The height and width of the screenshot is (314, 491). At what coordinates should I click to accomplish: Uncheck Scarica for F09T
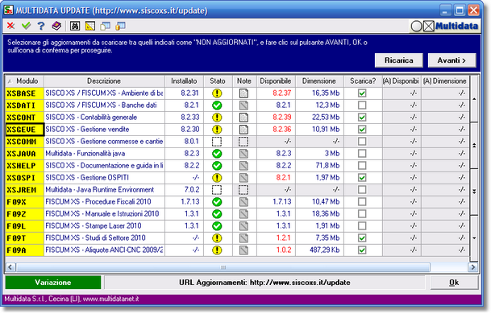click(x=362, y=238)
